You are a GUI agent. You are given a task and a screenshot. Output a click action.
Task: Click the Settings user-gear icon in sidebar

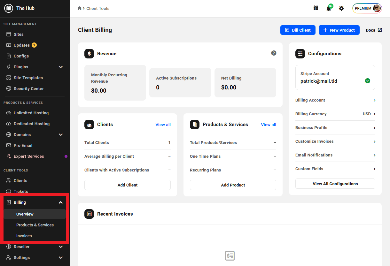(x=9, y=257)
